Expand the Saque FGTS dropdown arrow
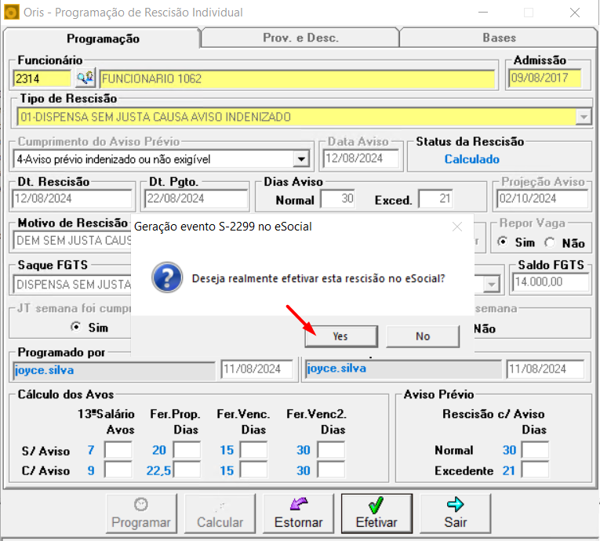This screenshot has width=600, height=541. point(492,284)
